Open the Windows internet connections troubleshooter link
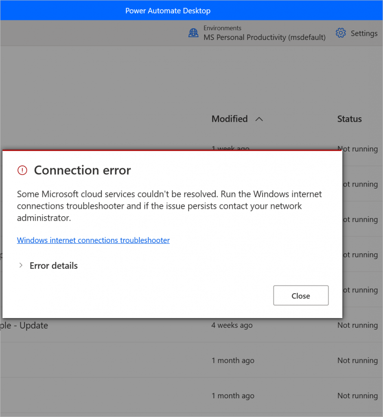Viewport: 383px width, 417px height. (x=93, y=240)
